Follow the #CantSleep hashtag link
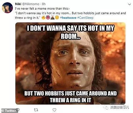 [85, 18]
